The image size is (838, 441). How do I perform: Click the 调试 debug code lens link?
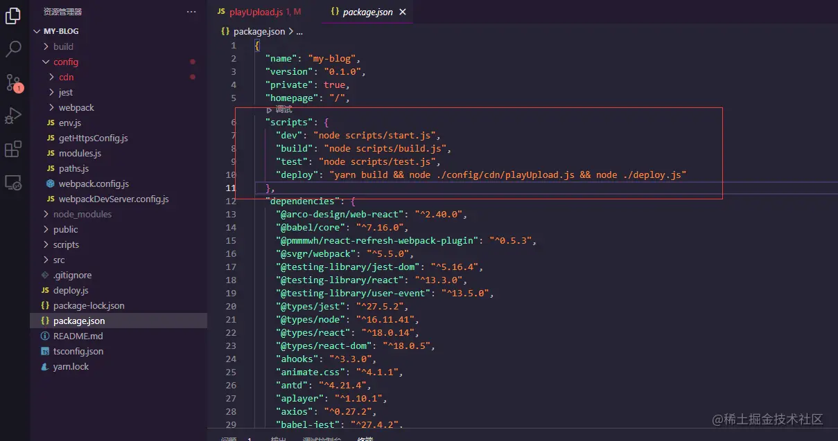(283, 110)
